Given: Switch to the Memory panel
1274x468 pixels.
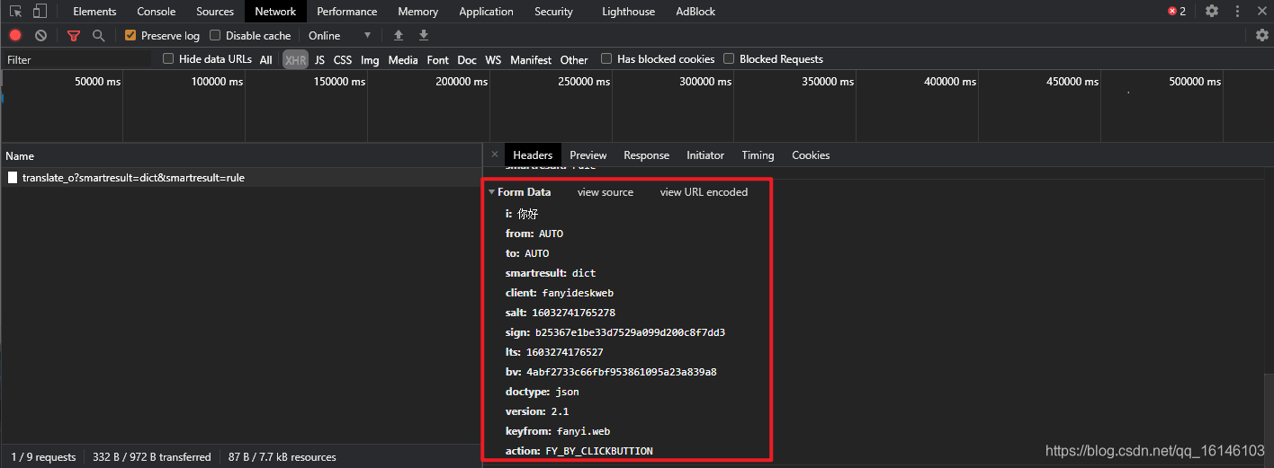Looking at the screenshot, I should coord(418,11).
